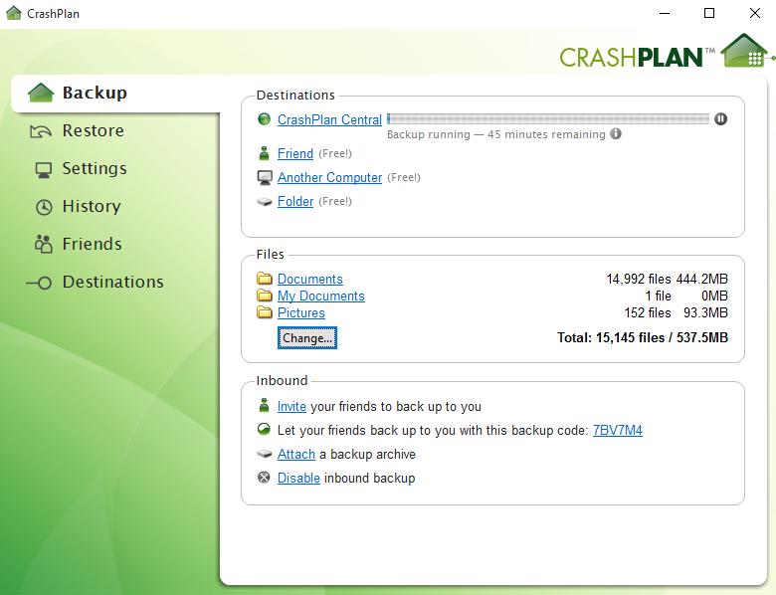Click the 'Backup running — 45 minutes remaining' text
776x595 pixels.
tap(495, 134)
